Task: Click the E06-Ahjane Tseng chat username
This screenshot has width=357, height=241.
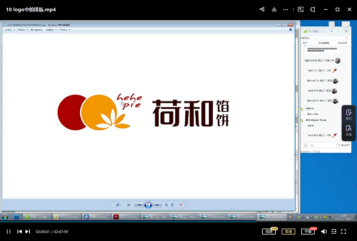Action: [316, 120]
